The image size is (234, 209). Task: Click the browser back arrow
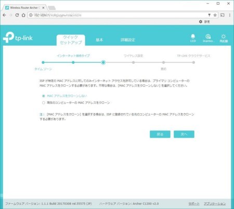(x=5, y=15)
